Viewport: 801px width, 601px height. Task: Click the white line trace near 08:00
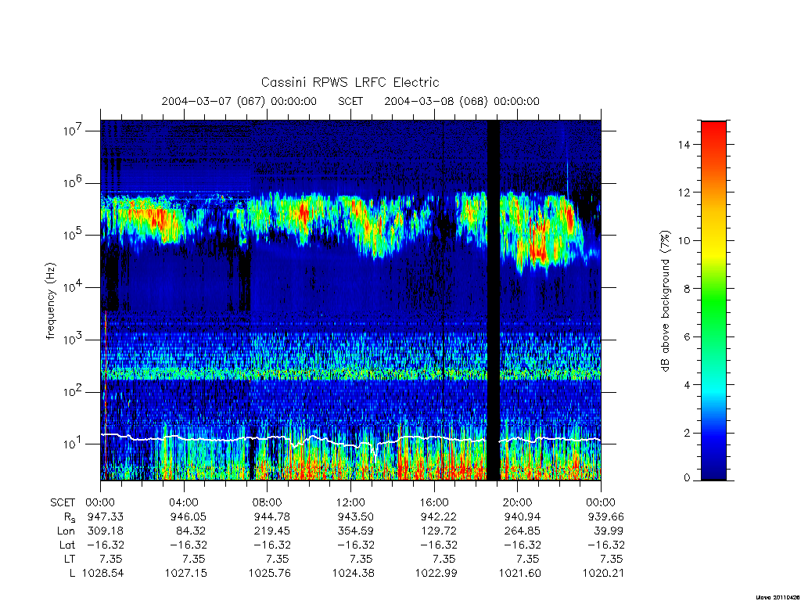[268, 438]
